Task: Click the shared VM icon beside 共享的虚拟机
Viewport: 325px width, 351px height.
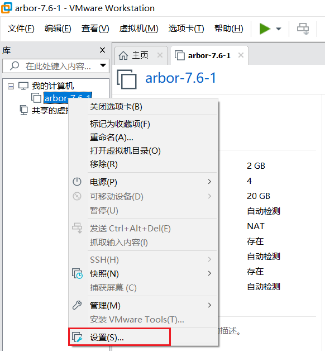Action: (23, 110)
